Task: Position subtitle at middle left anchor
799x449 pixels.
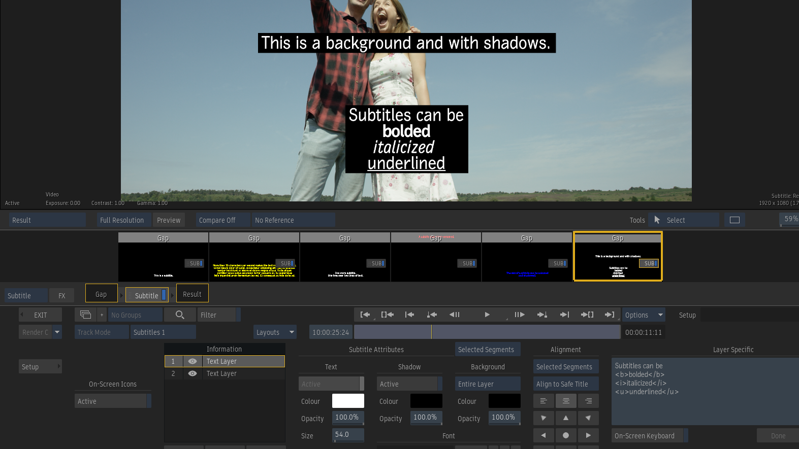Action: point(544,435)
